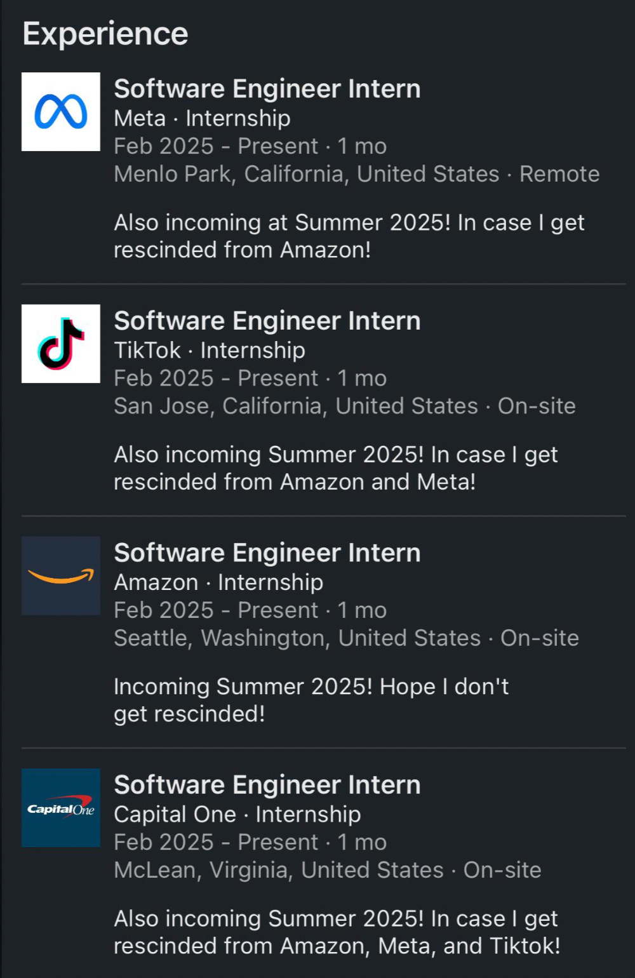Click the "Amazon, Meta, and Tiktok!" description

[x=337, y=946]
